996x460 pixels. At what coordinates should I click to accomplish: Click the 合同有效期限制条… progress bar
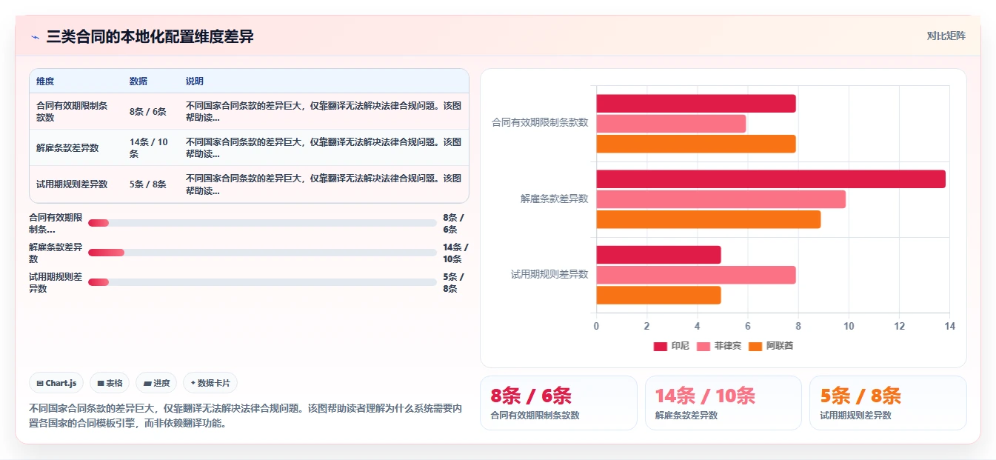(x=262, y=223)
